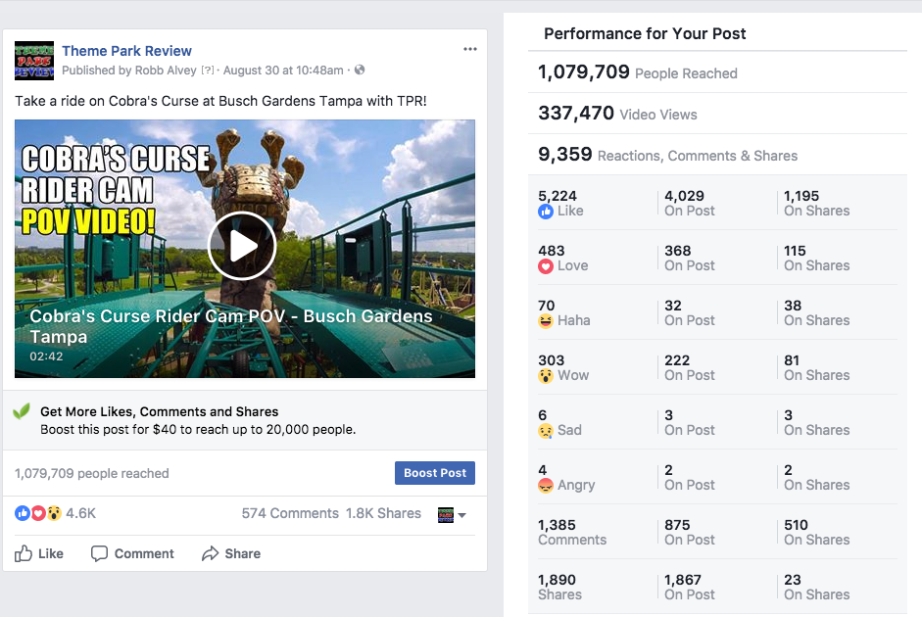
Task: Click the '1,195 On Shares' likes value
Action: point(817,204)
